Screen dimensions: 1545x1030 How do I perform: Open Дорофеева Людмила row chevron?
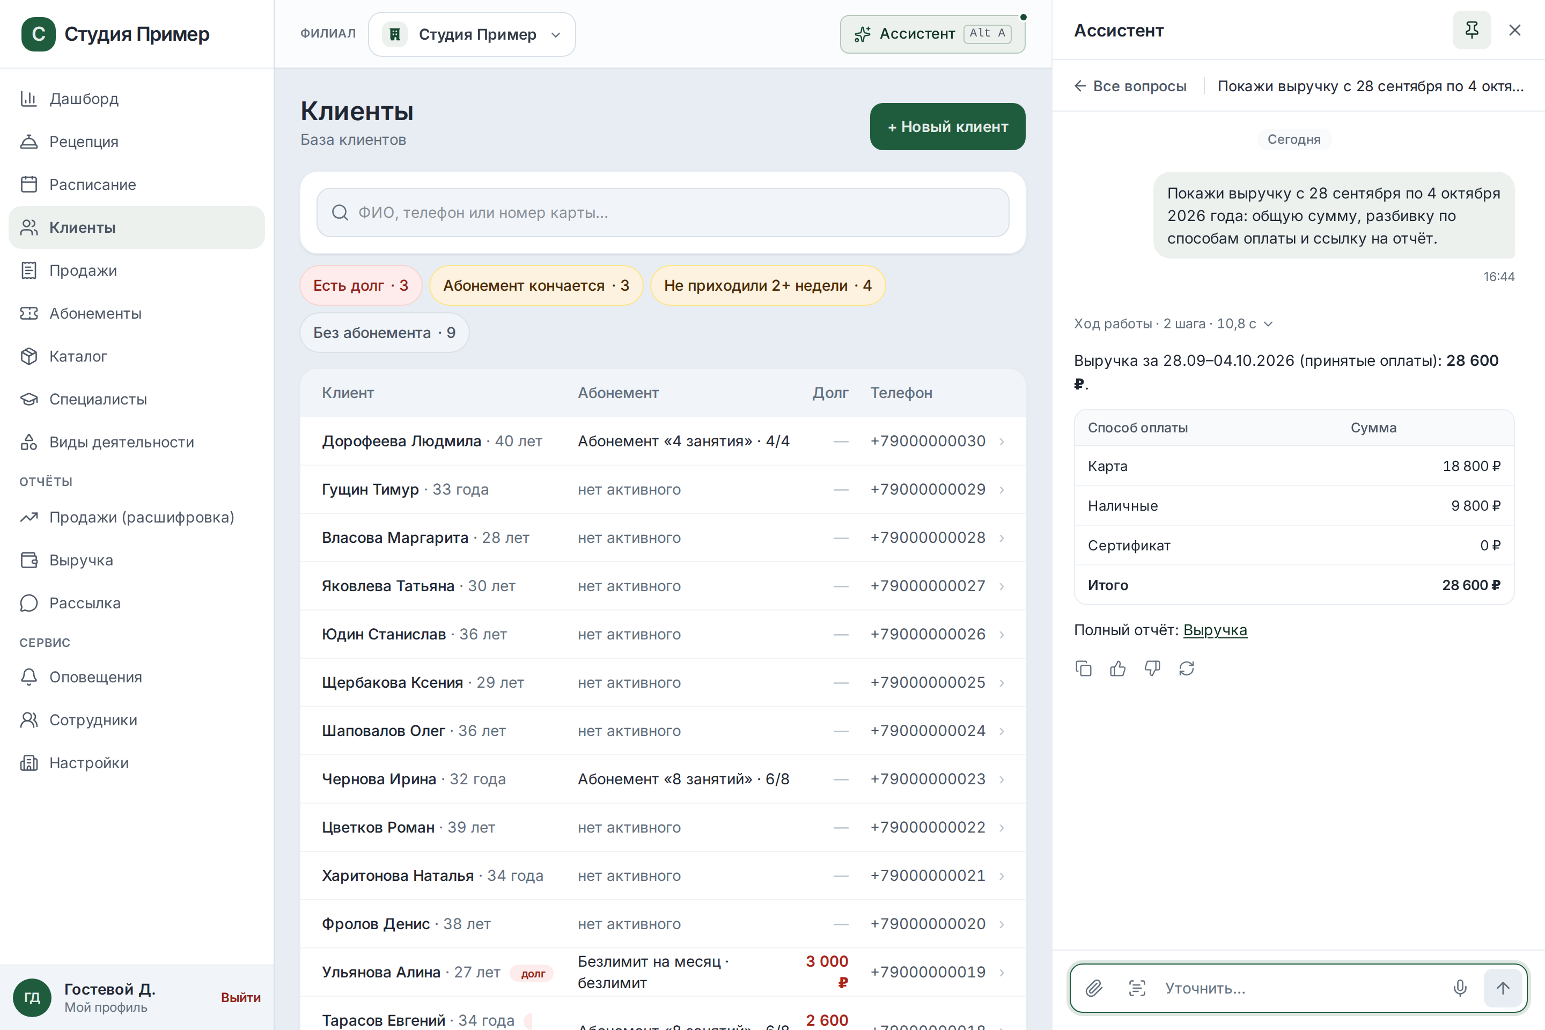[x=1002, y=442]
